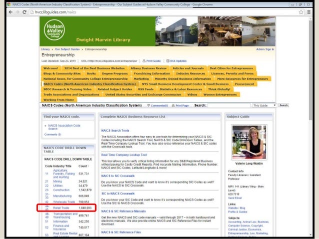Click the Information industry link
The width and height of the screenshot is (319, 239).
click(60, 222)
